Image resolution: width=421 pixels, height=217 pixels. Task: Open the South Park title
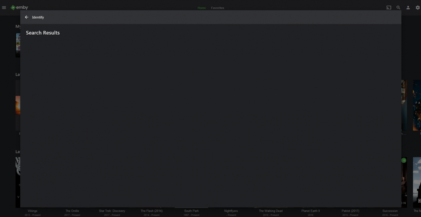pyautogui.click(x=192, y=211)
